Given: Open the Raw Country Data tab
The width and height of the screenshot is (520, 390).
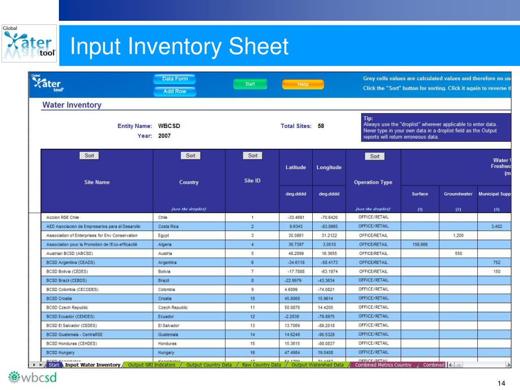Looking at the screenshot, I should click(262, 365).
